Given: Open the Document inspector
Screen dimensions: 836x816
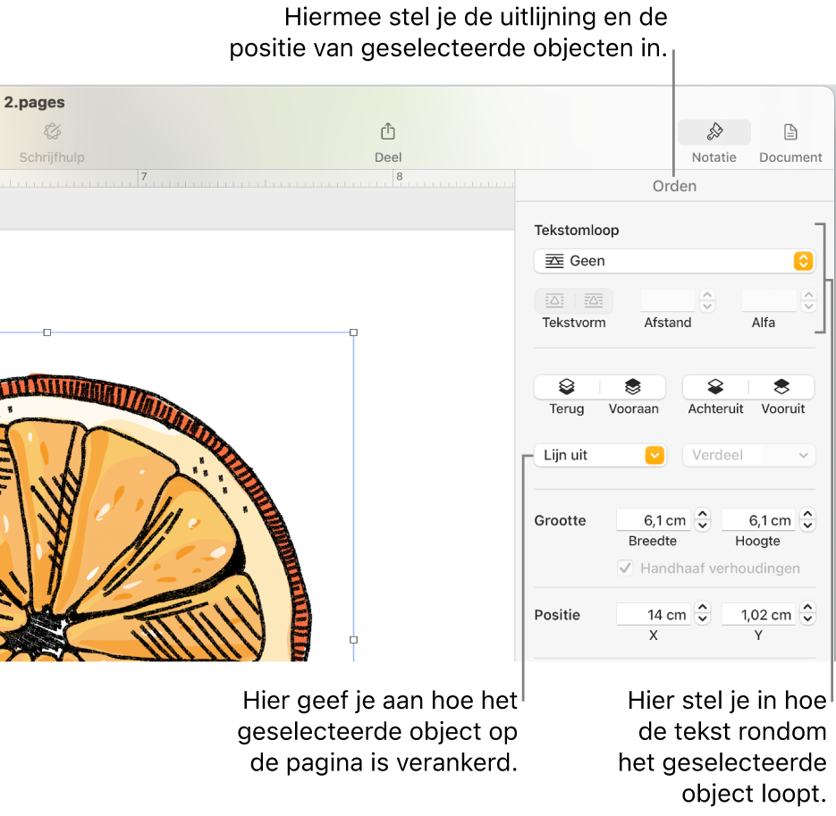Looking at the screenshot, I should [790, 132].
